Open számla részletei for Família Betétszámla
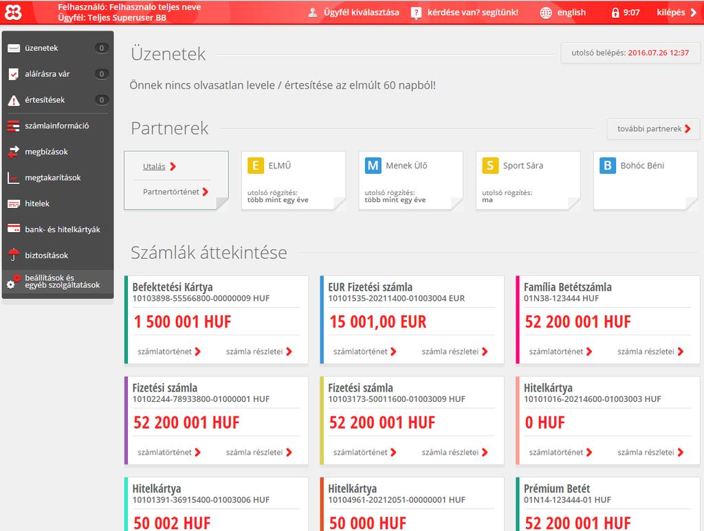The height and width of the screenshot is (531, 704). click(650, 352)
